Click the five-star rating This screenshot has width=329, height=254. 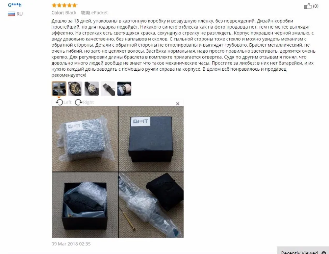coord(64,5)
